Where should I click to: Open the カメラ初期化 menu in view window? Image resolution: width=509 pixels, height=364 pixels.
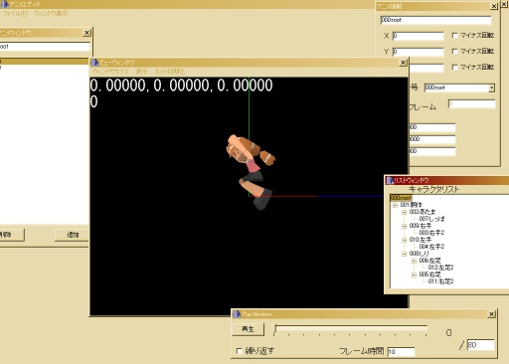click(169, 72)
